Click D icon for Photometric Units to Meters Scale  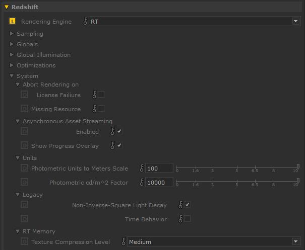[x=25, y=168]
